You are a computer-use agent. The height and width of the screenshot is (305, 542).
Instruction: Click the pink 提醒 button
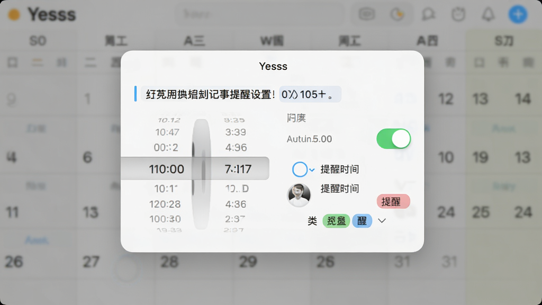coord(393,201)
